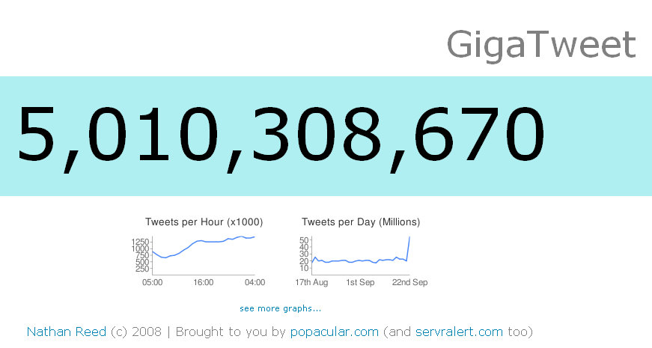Click the 05:00 axis label
The height and width of the screenshot is (348, 652).
pyautogui.click(x=152, y=282)
